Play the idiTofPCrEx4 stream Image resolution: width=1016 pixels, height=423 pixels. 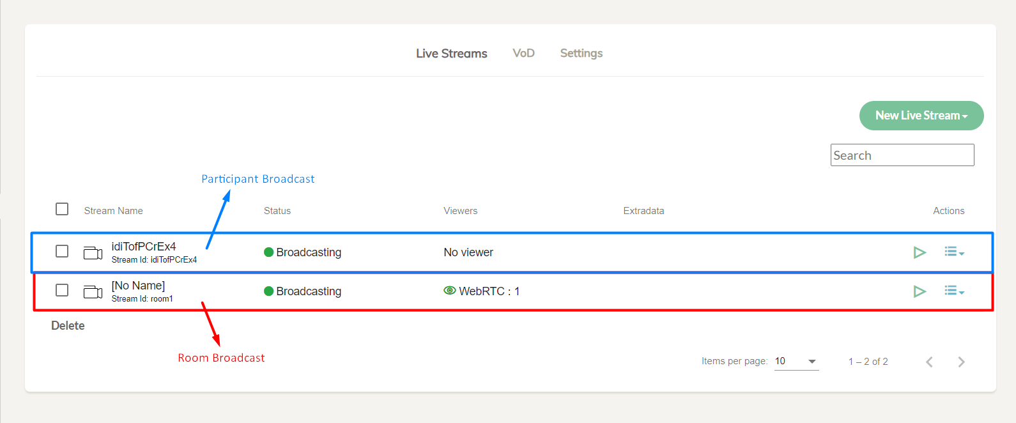pos(920,252)
